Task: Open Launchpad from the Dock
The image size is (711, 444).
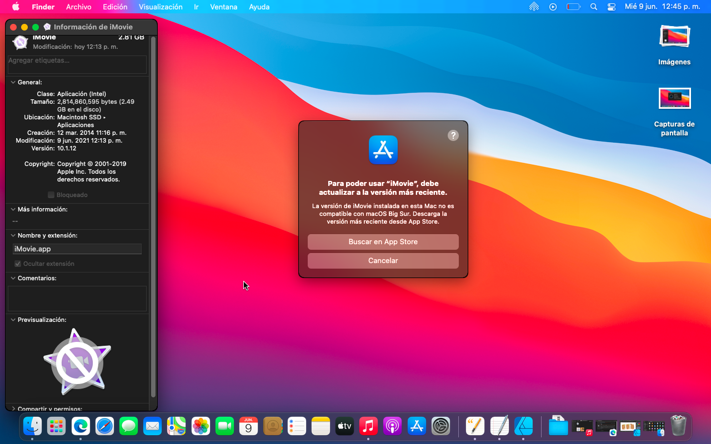Action: [57, 426]
